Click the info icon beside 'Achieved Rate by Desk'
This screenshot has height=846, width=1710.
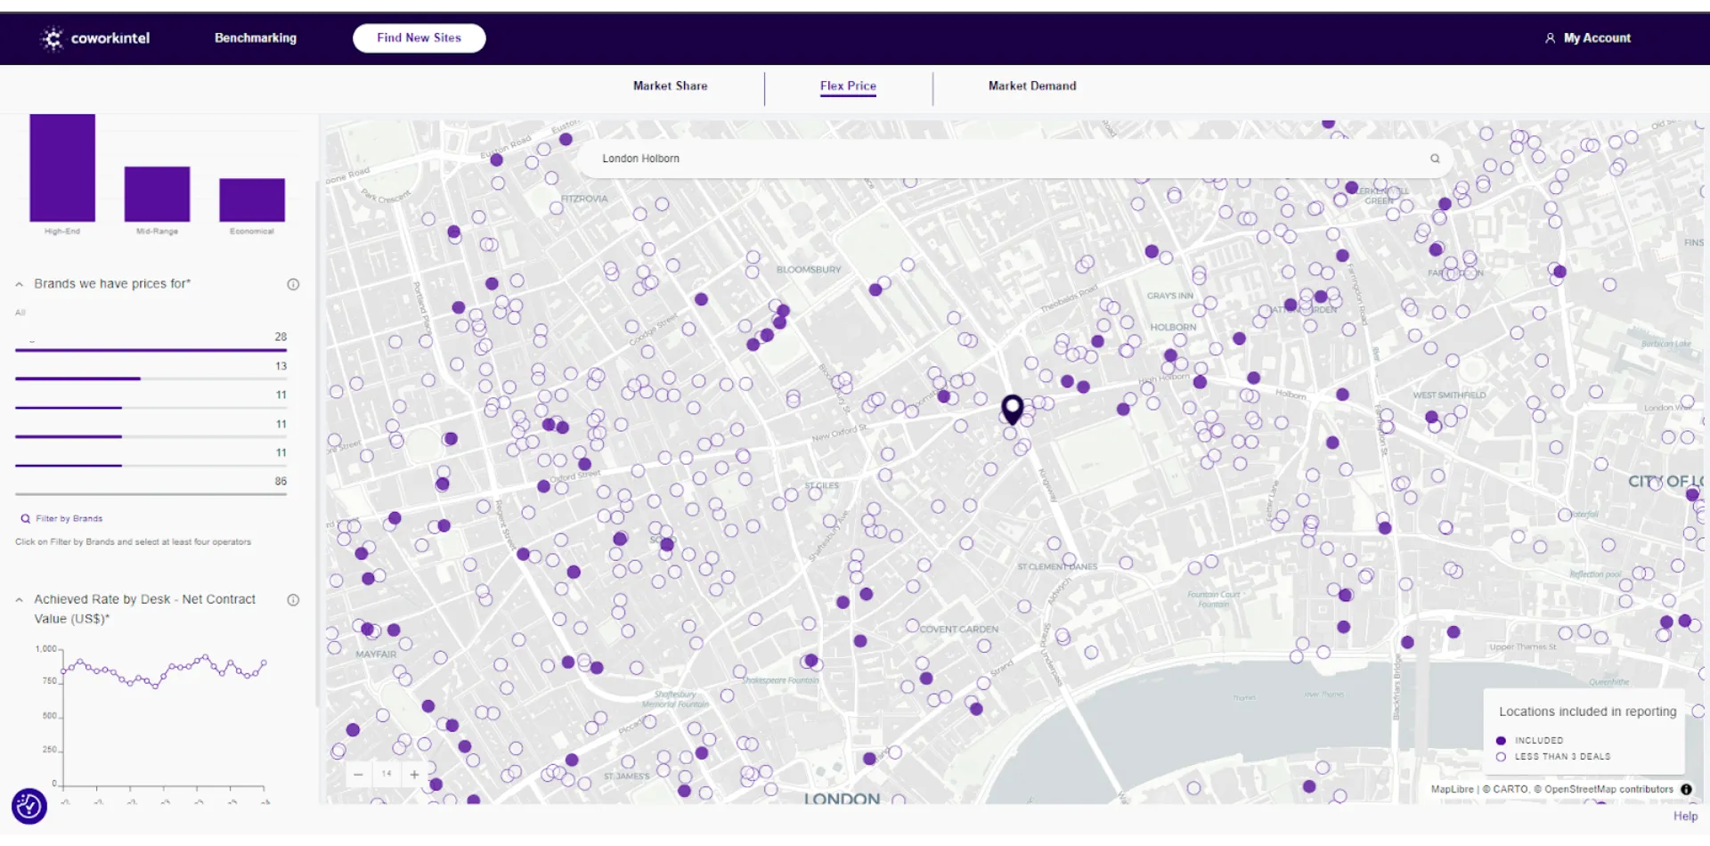click(x=294, y=599)
